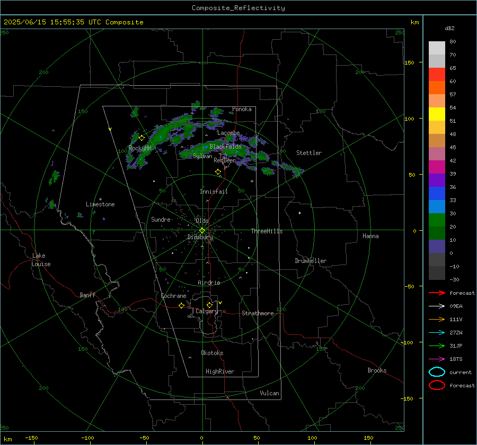477x445 pixels.
Task: Click the Vulcan town label
Action: point(269,393)
